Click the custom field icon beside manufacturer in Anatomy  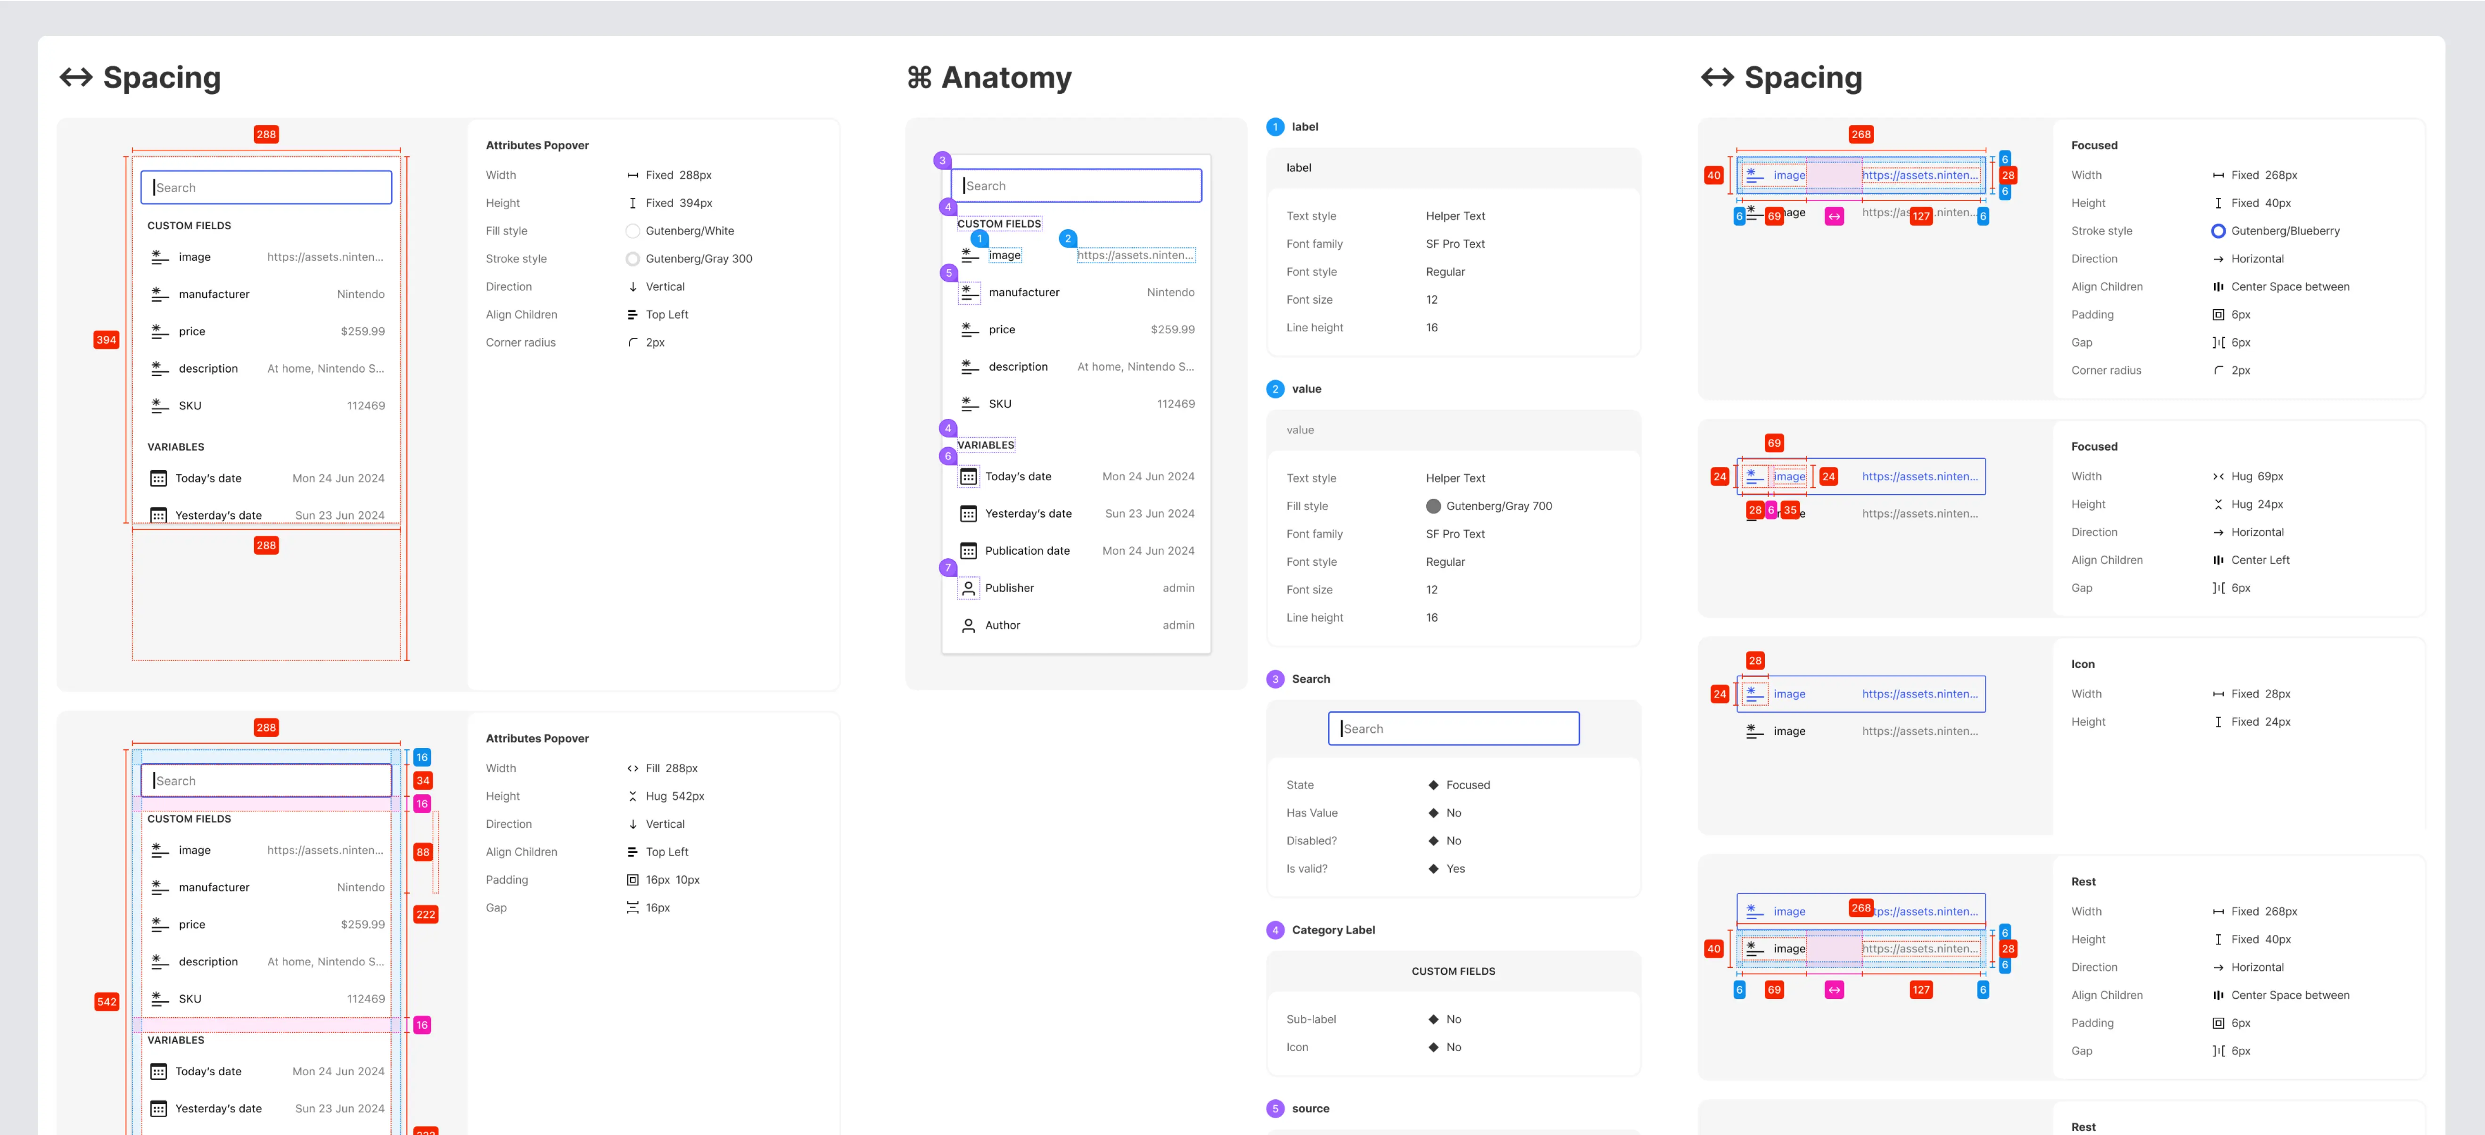(970, 292)
